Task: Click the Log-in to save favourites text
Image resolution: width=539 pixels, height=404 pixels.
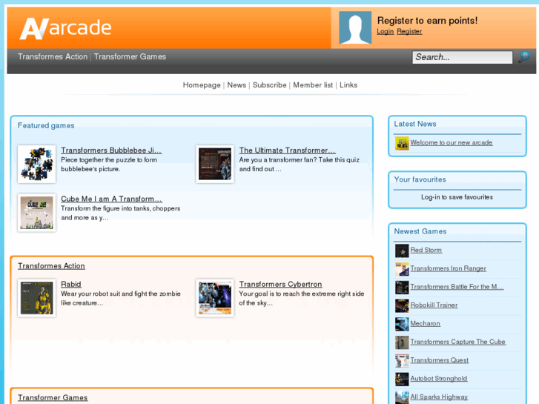Action: [x=457, y=197]
